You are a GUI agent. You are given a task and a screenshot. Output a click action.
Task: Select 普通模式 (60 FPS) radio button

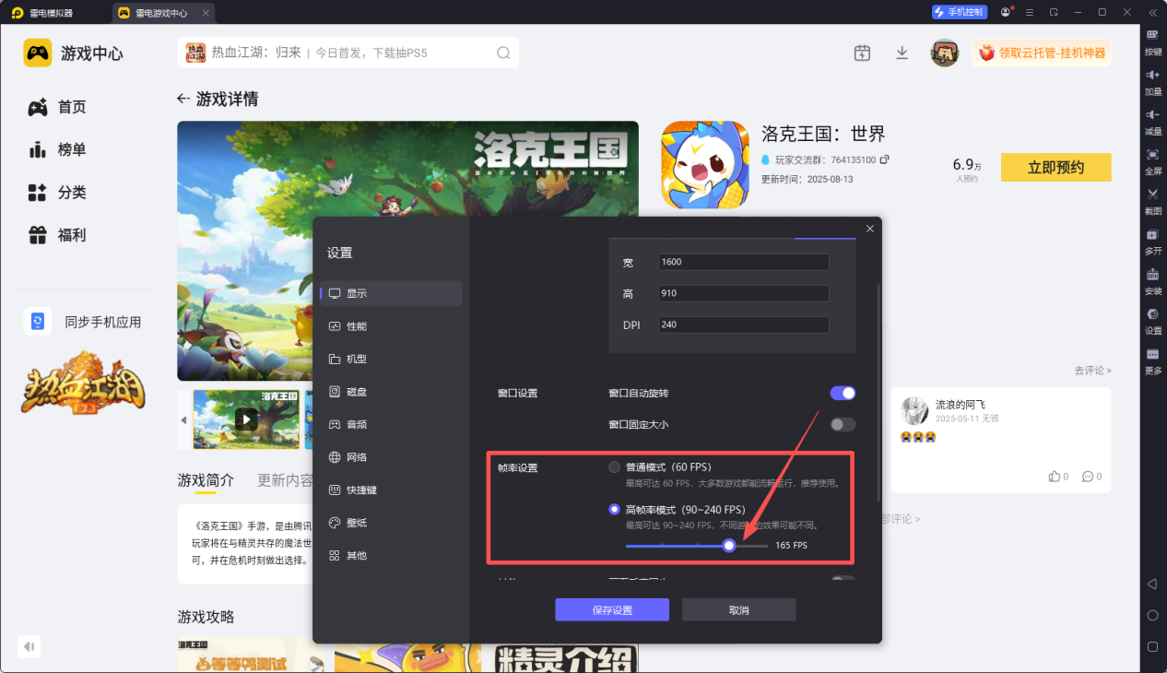tap(614, 466)
